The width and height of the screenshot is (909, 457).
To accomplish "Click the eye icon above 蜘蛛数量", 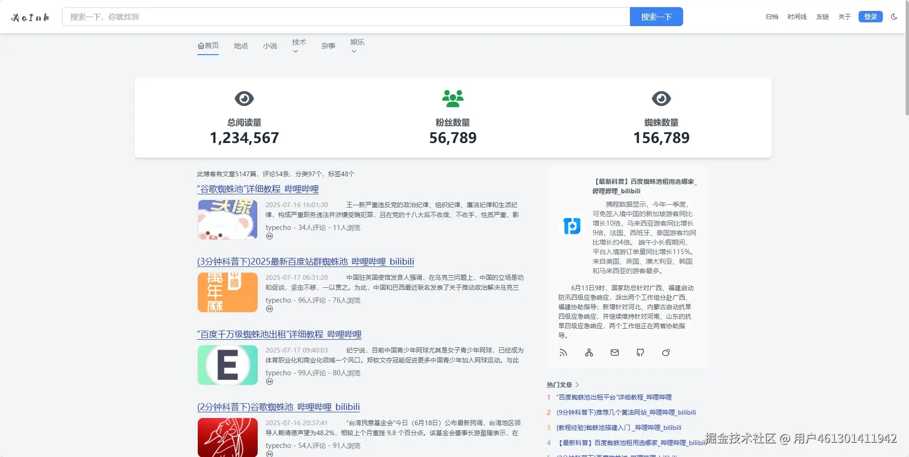I will pyautogui.click(x=661, y=98).
